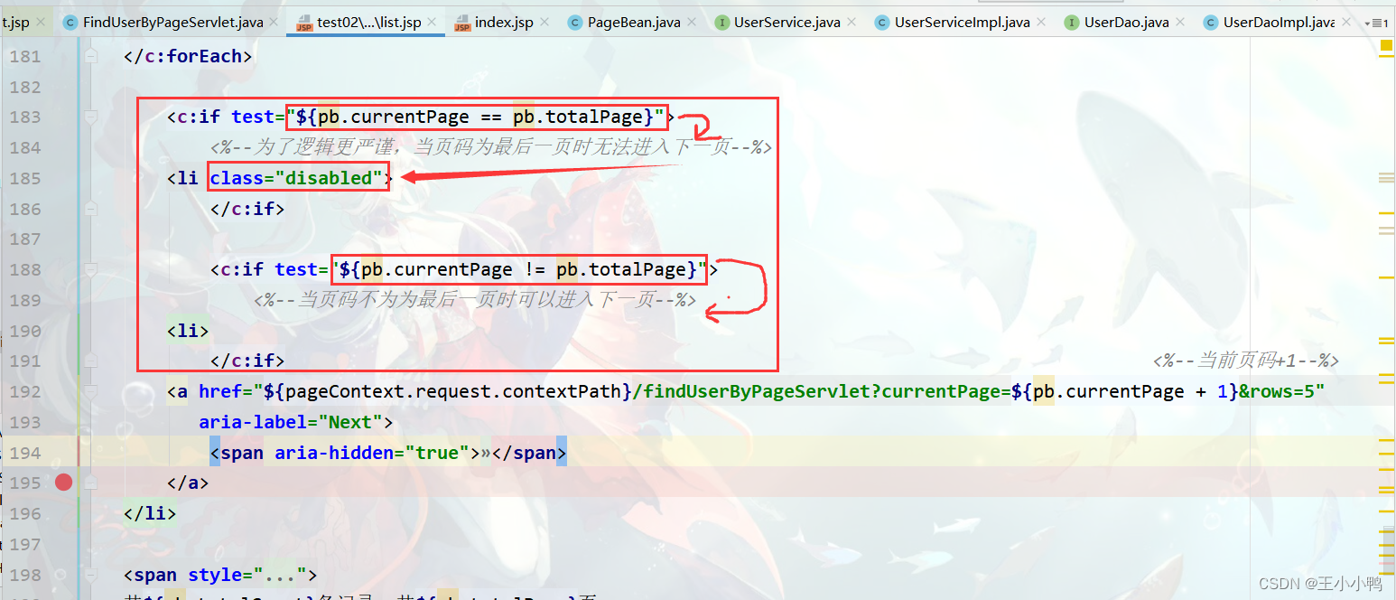The width and height of the screenshot is (1396, 600).
Task: Click the JSP file icon on index.jsp tab
Action: (463, 23)
